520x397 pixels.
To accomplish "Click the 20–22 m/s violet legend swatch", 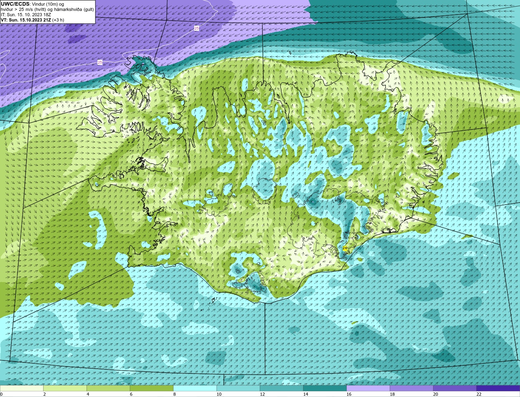I will click(x=454, y=388).
